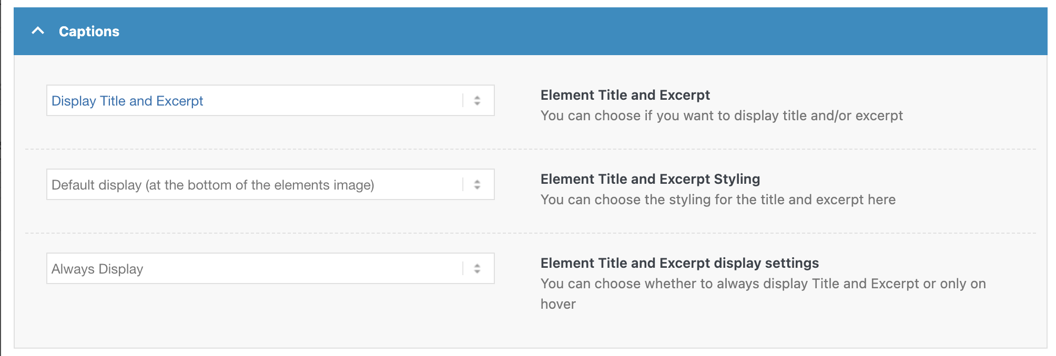Click the word hover in the last description
Viewport: 1056px width, 356px height.
pyautogui.click(x=558, y=304)
